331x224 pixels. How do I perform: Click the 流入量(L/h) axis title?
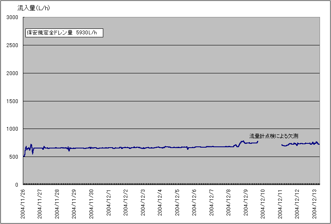click(33, 8)
